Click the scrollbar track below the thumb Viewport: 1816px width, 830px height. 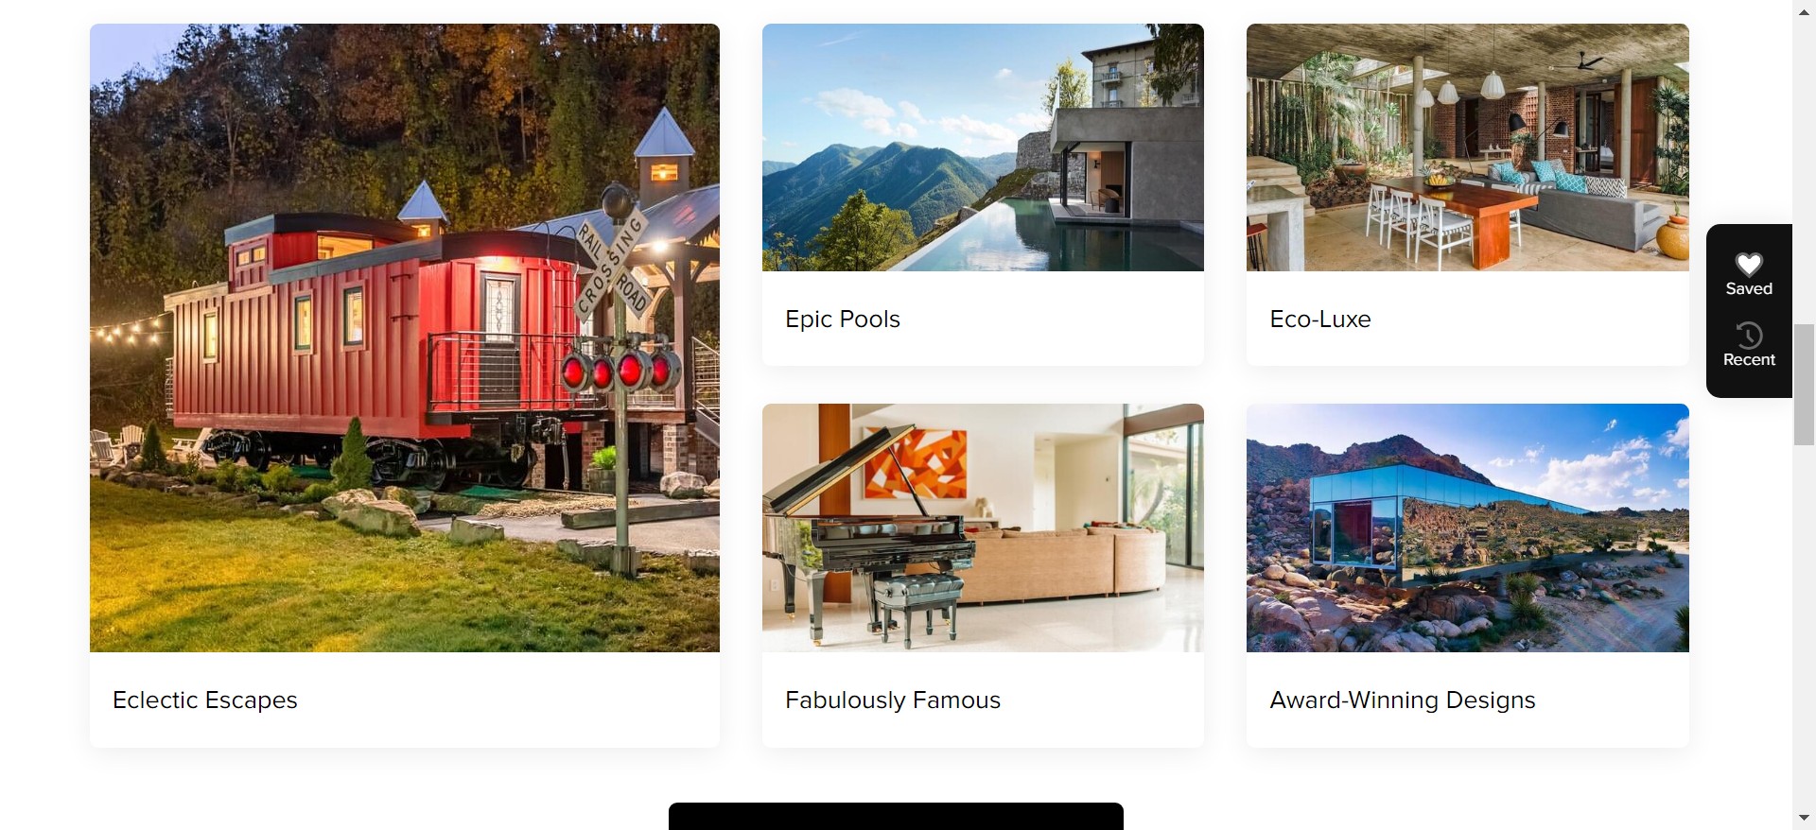(x=1804, y=624)
